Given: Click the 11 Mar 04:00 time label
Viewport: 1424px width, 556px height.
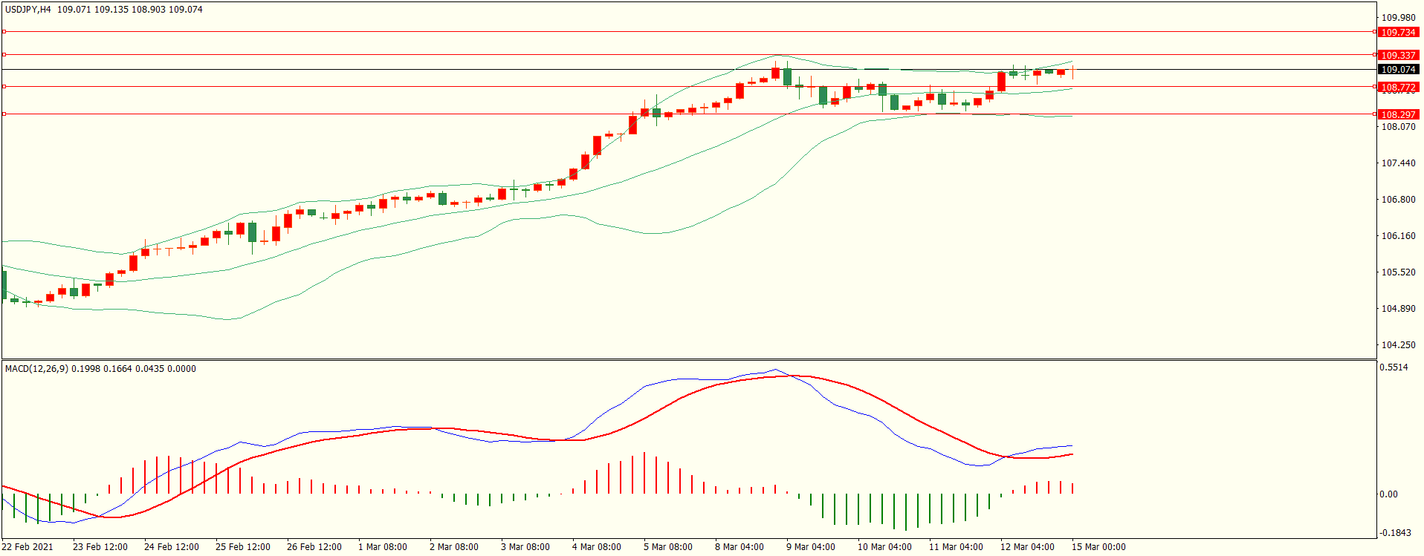Looking at the screenshot, I should [956, 547].
